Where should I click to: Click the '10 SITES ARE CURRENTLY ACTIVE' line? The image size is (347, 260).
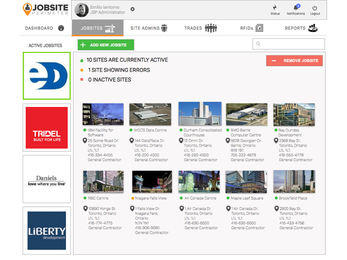pos(127,60)
